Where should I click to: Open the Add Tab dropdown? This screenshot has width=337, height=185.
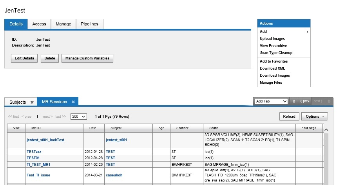coord(271,101)
